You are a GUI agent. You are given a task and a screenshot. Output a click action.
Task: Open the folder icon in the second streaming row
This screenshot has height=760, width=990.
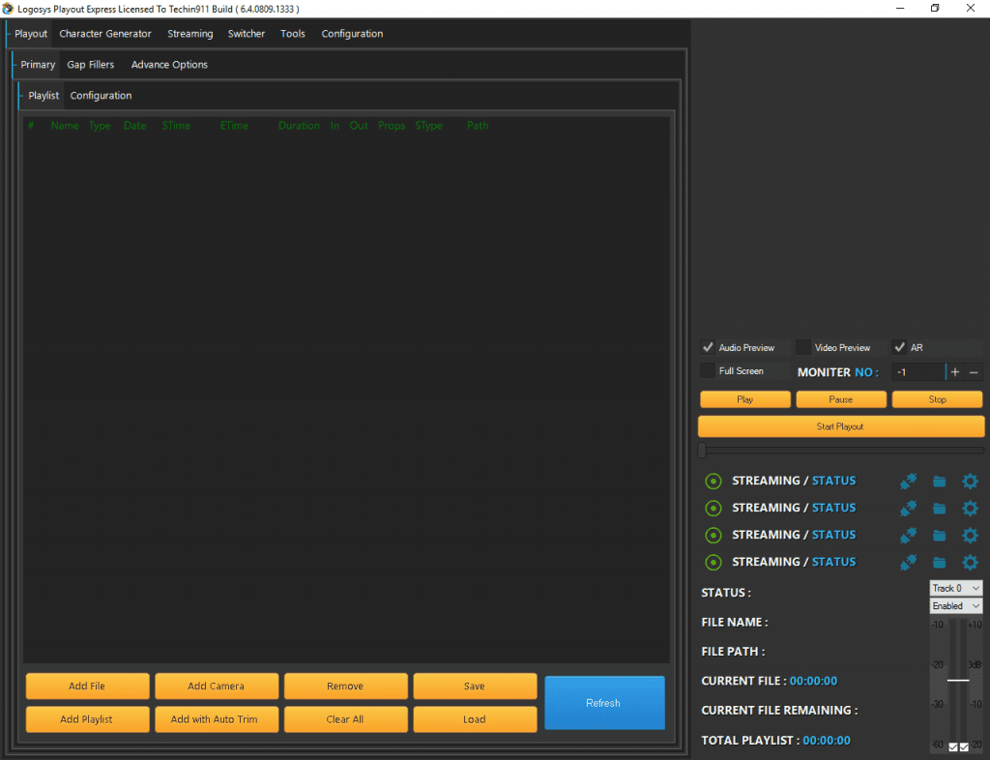(x=939, y=508)
